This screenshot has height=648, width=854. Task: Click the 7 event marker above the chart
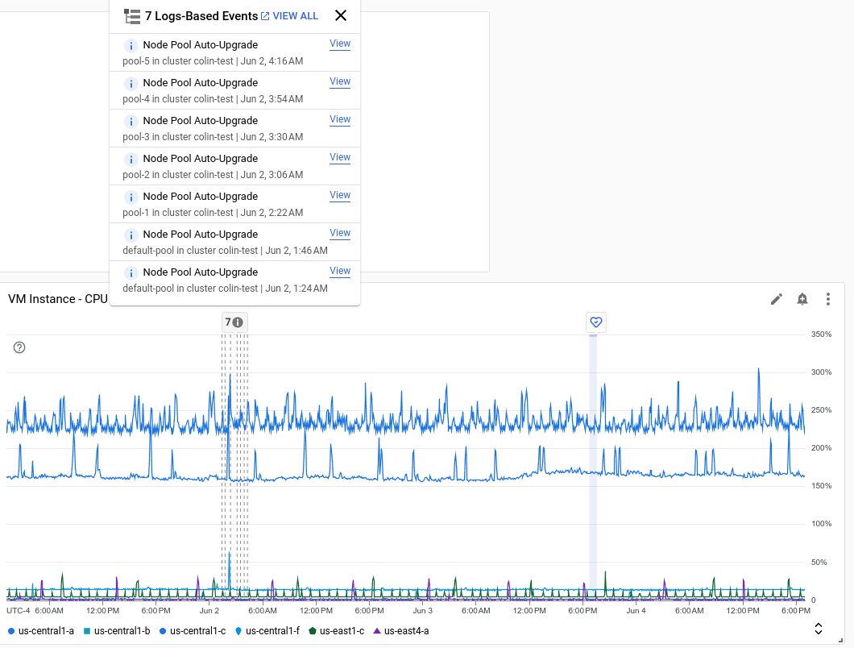pyautogui.click(x=234, y=322)
